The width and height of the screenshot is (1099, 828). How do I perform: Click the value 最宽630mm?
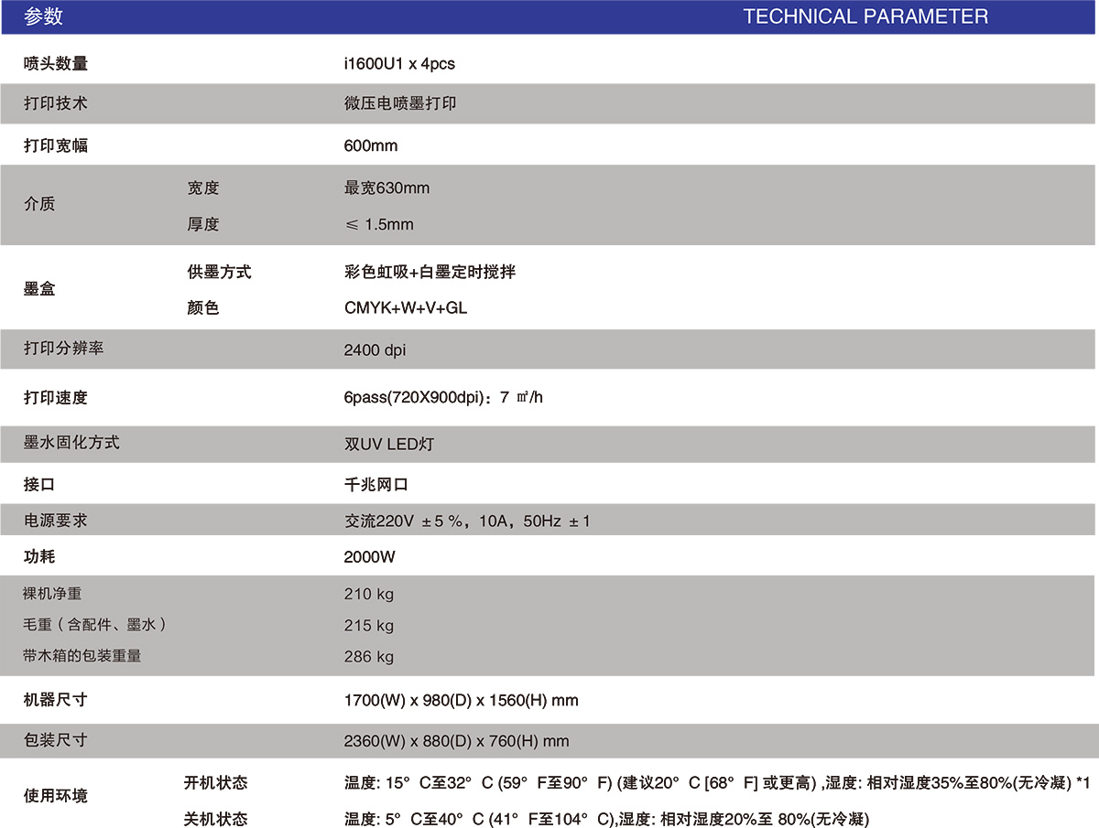386,188
